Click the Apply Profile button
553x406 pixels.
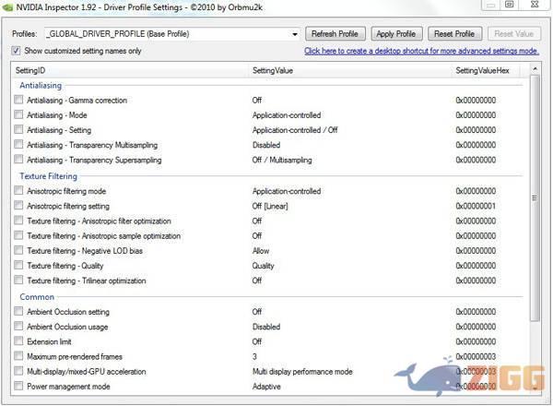pyautogui.click(x=397, y=33)
